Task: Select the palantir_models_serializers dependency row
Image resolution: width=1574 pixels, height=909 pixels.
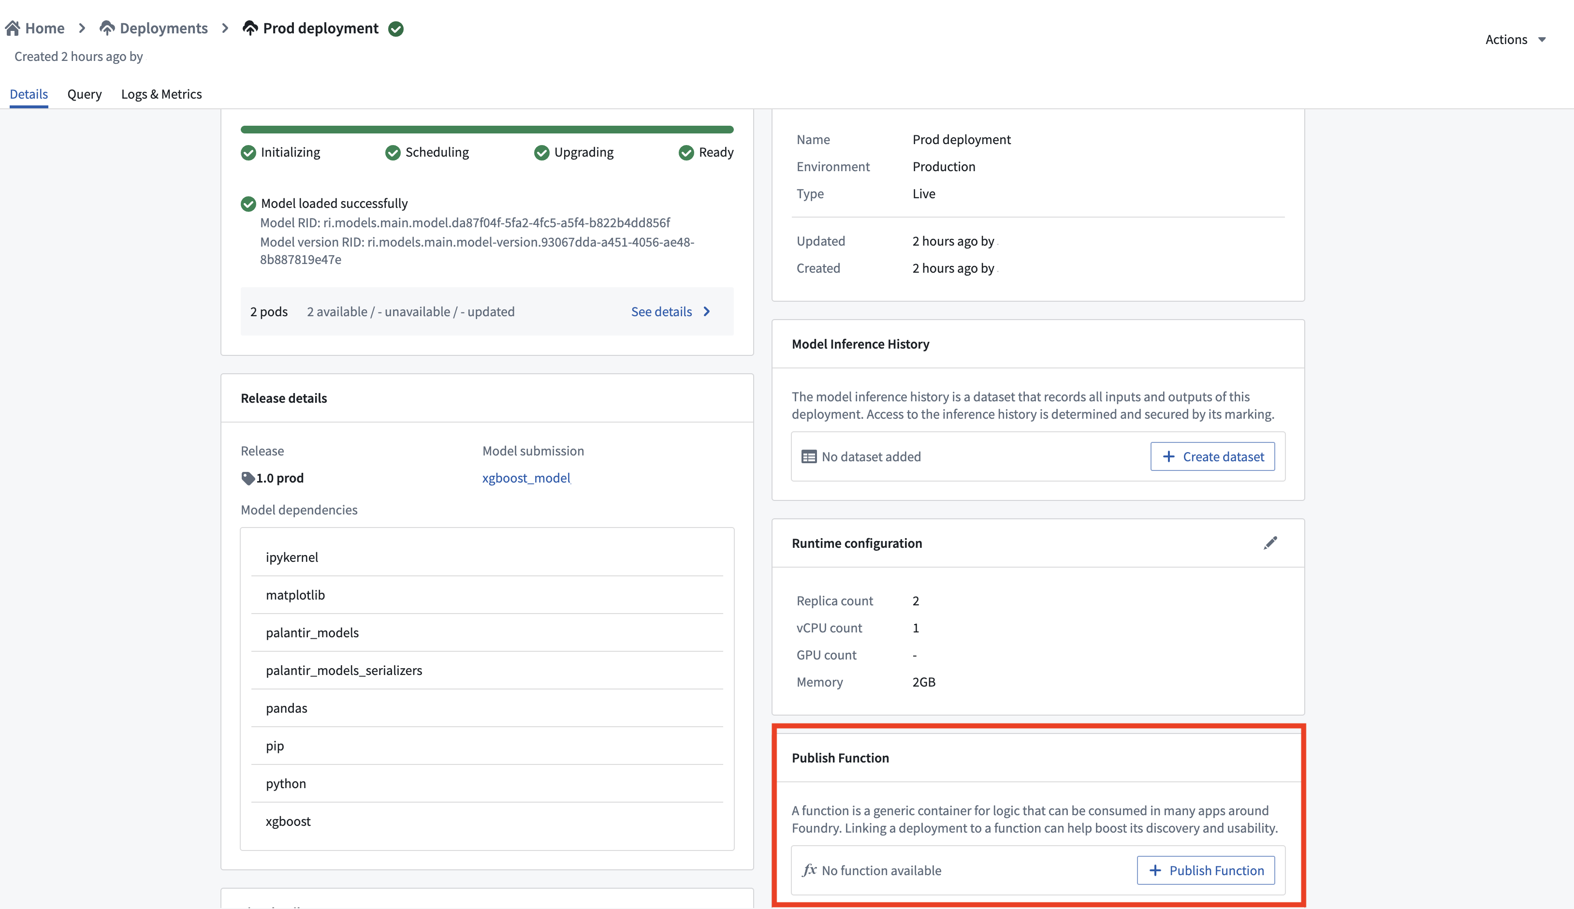Action: [x=487, y=670]
